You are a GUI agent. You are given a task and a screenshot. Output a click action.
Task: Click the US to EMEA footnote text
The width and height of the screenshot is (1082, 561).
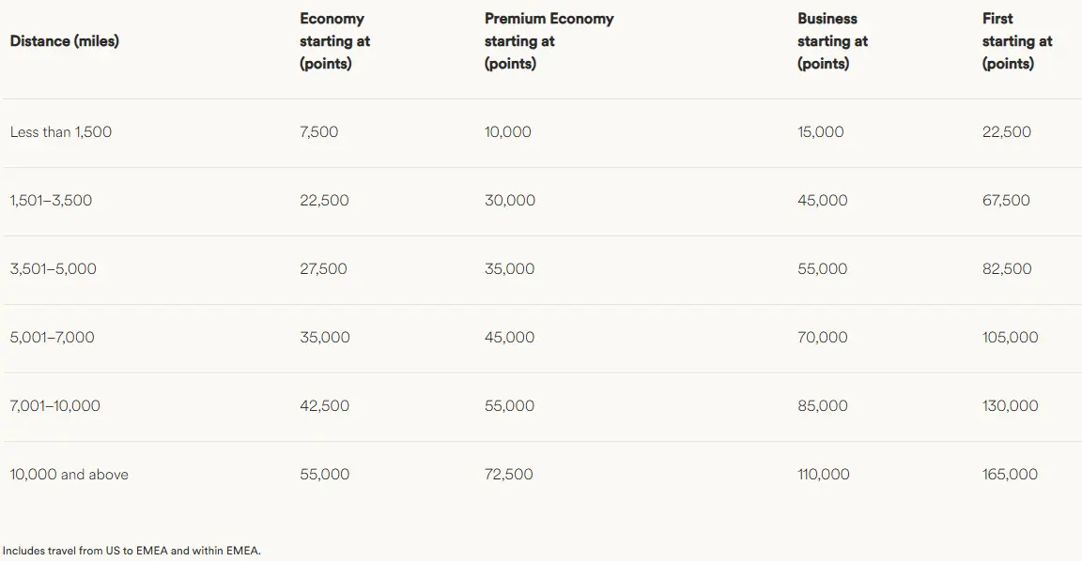click(131, 551)
